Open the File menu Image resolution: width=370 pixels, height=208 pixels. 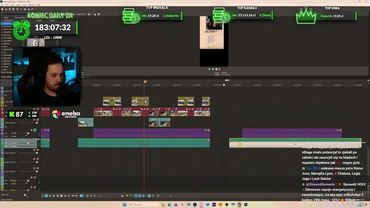[2, 5]
